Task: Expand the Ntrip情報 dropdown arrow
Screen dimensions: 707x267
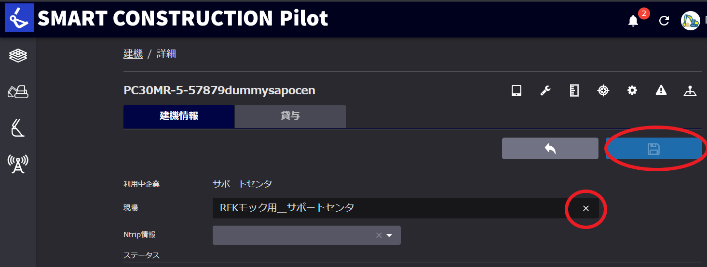Action: click(389, 235)
